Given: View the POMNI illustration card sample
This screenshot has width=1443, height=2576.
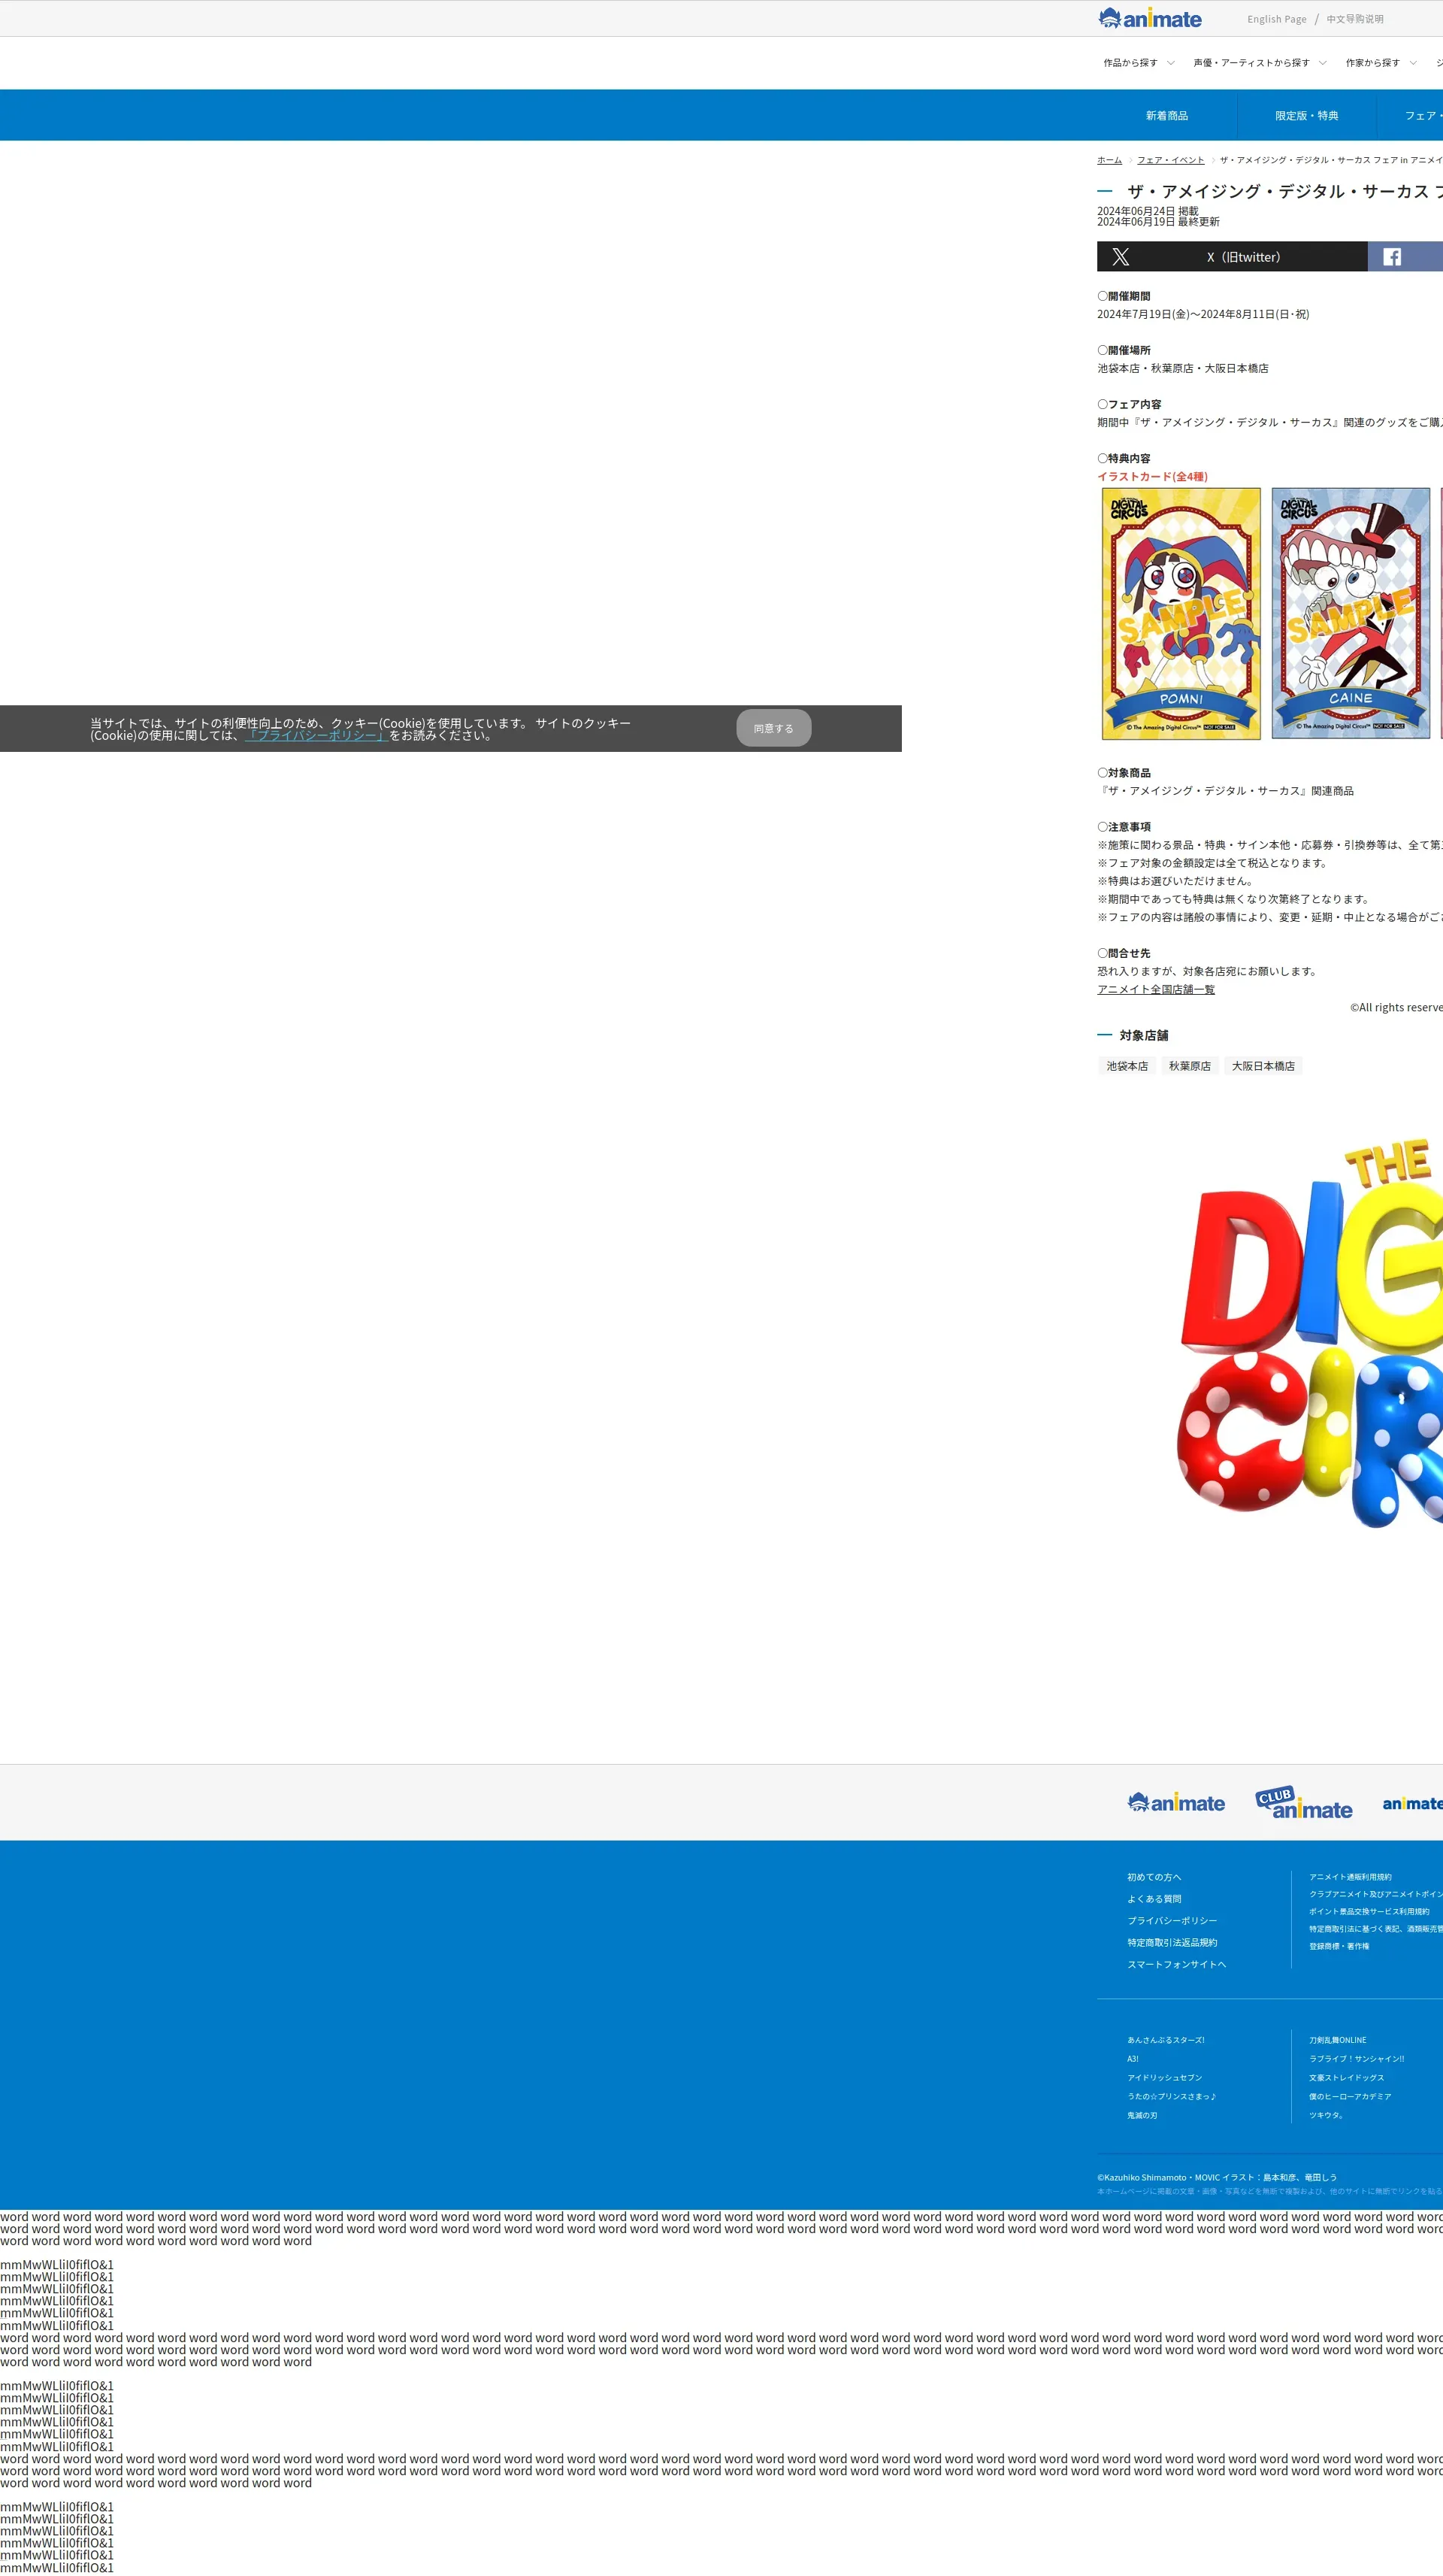Looking at the screenshot, I should point(1181,613).
